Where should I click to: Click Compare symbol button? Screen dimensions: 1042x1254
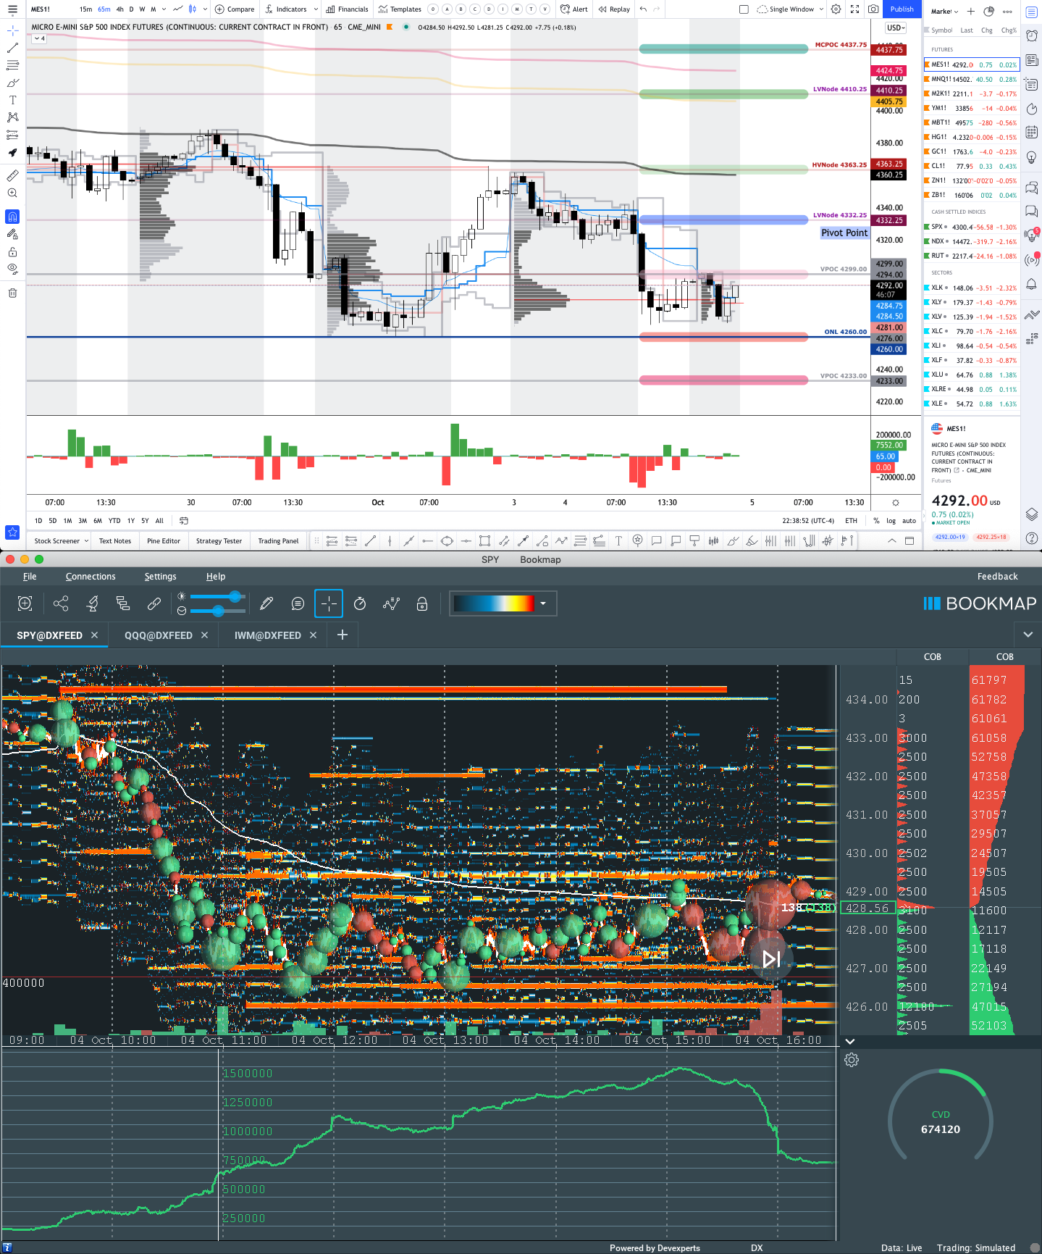point(235,9)
